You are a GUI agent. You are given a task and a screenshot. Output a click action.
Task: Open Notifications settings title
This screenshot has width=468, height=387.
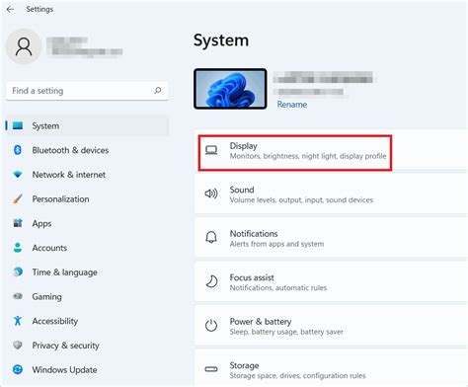click(254, 233)
